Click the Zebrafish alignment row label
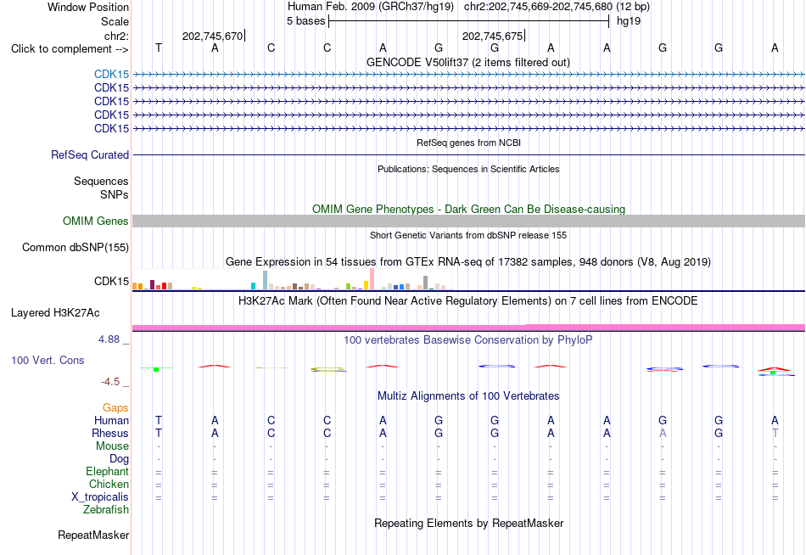This screenshot has width=806, height=555. [106, 510]
